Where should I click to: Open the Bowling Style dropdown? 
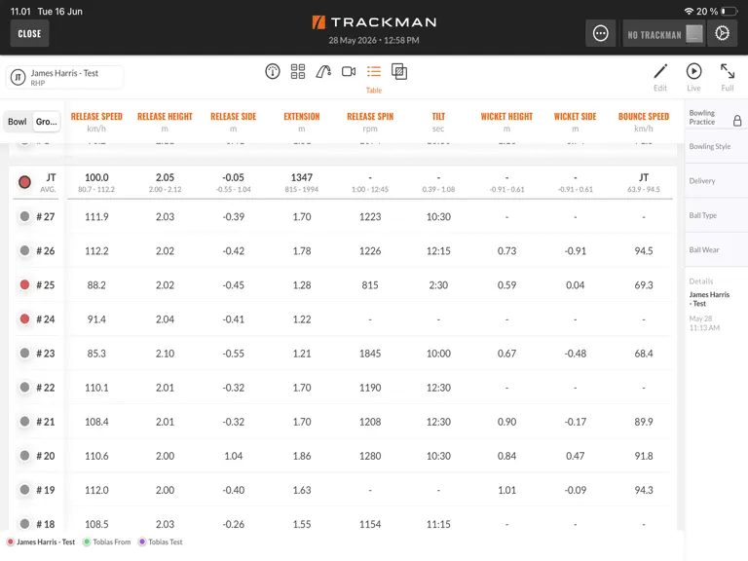pyautogui.click(x=716, y=146)
